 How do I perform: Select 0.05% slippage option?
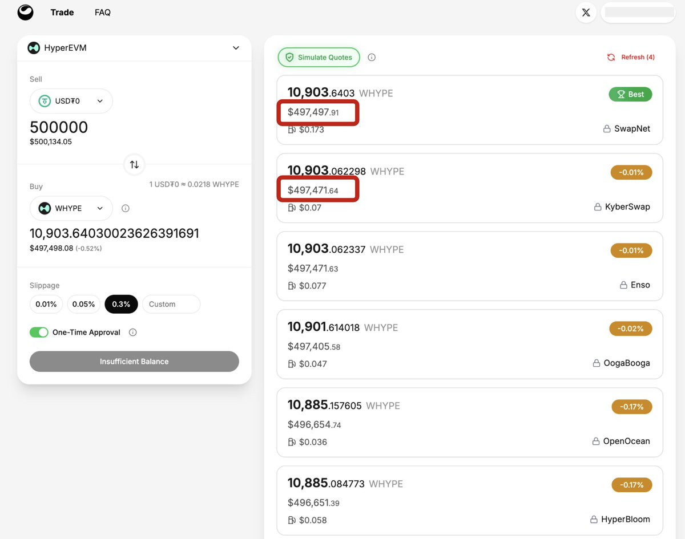84,304
